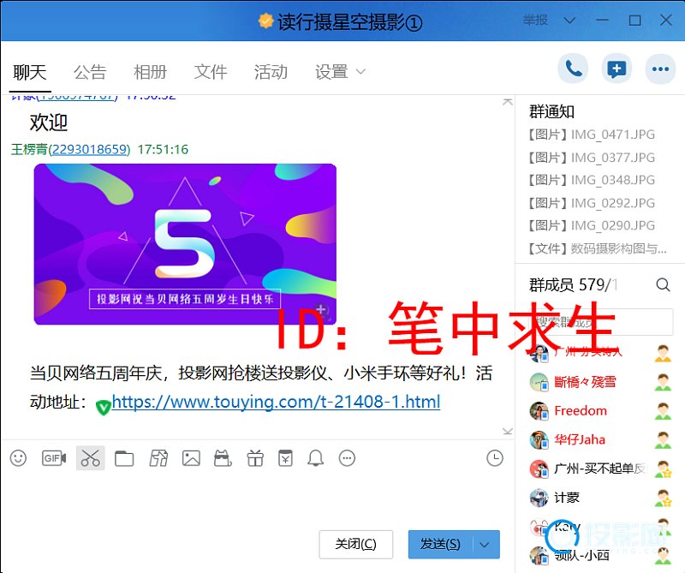Screen dimensions: 685x573
Task: Open notice IMG_0292.JPG
Action: pyautogui.click(x=591, y=203)
